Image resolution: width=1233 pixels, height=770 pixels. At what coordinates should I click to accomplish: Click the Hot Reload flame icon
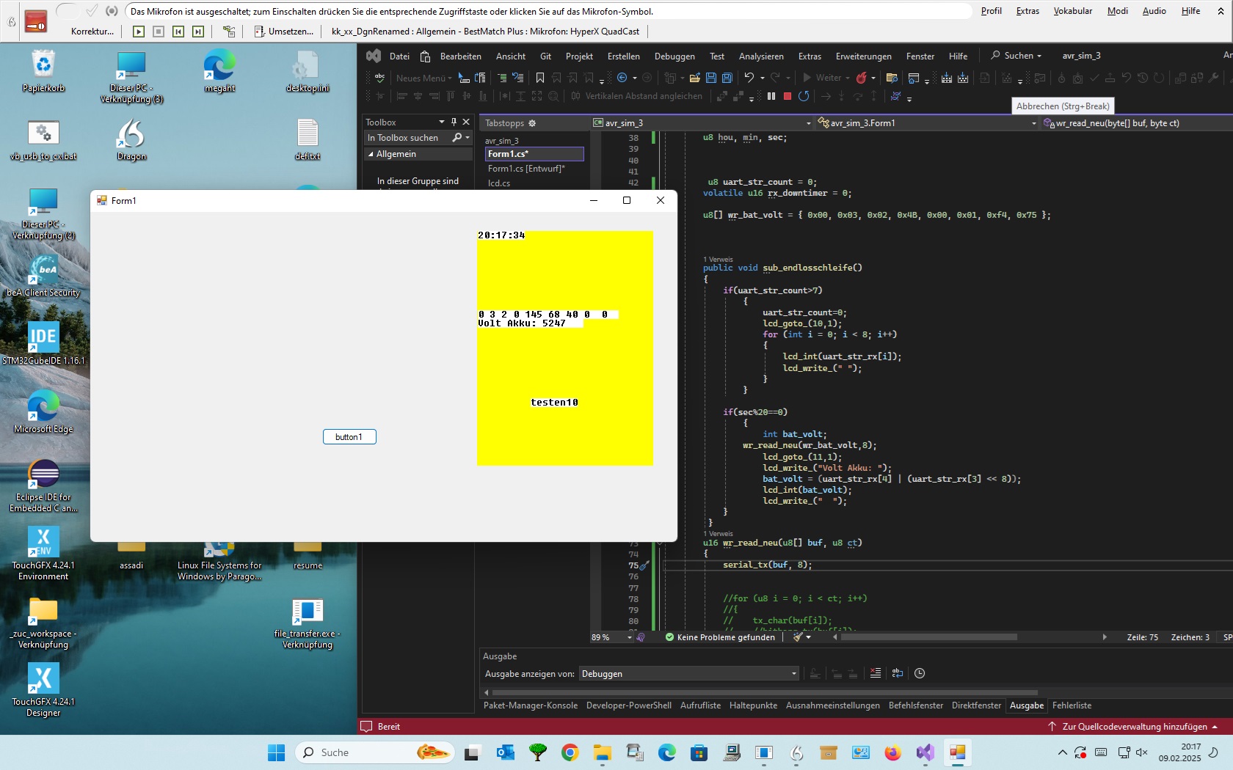[x=861, y=78]
